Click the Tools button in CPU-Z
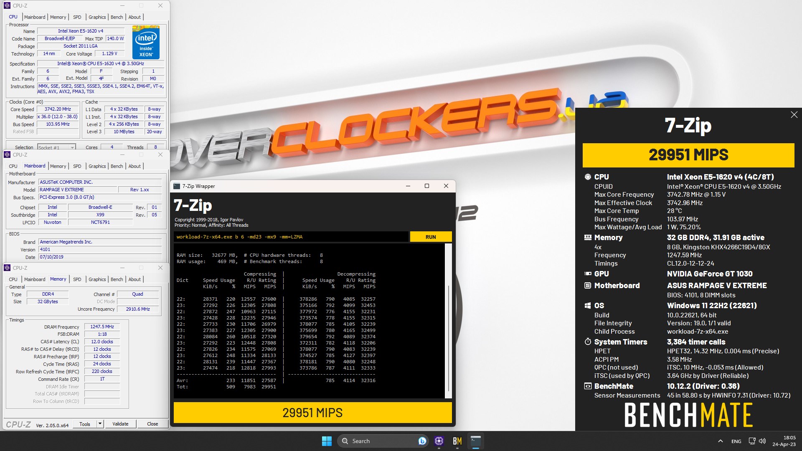802x451 pixels. coord(85,424)
